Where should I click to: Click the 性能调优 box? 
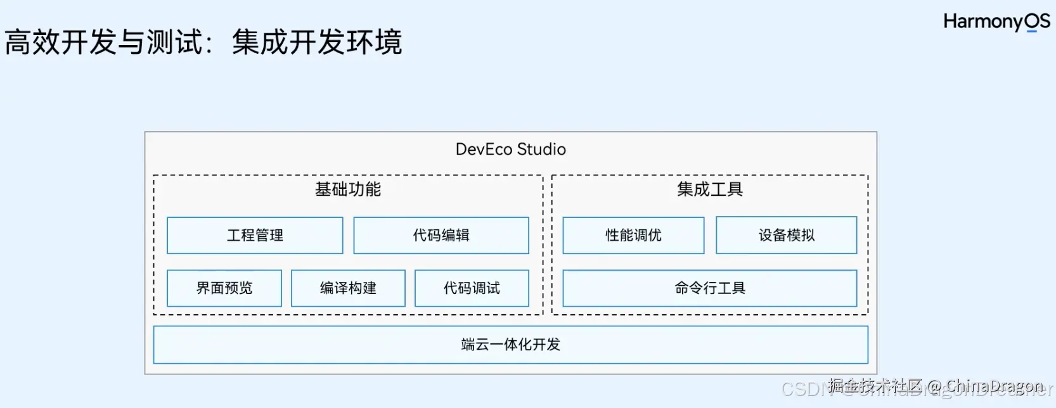tap(633, 236)
